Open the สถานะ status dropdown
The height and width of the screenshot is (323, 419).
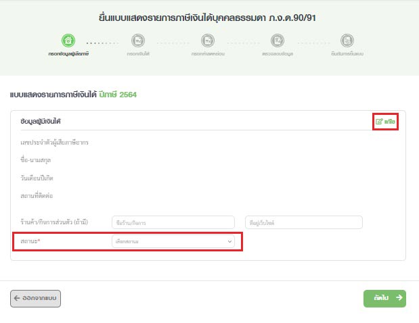173,241
